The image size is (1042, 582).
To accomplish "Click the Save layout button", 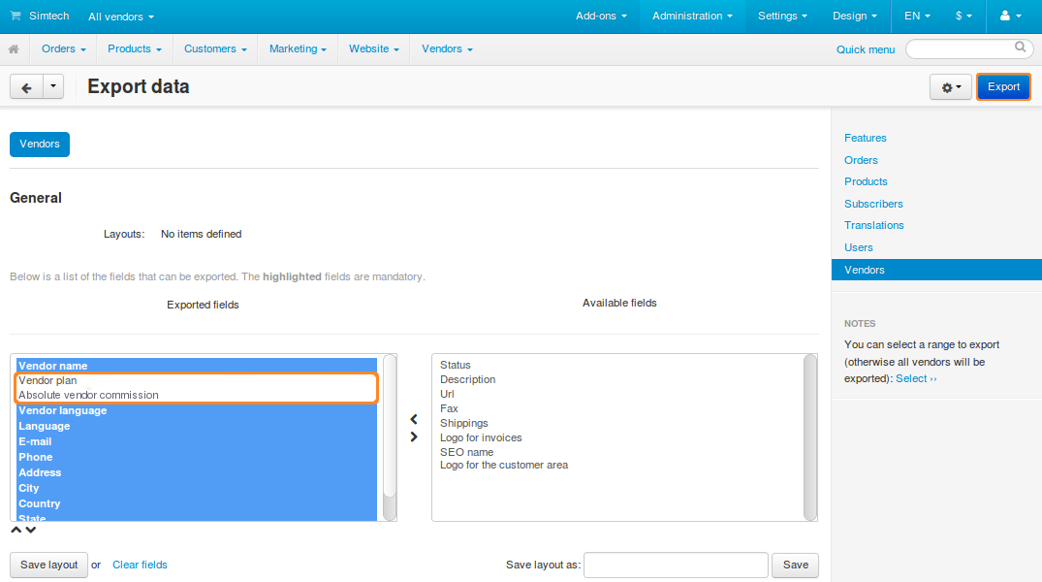I will click(48, 565).
